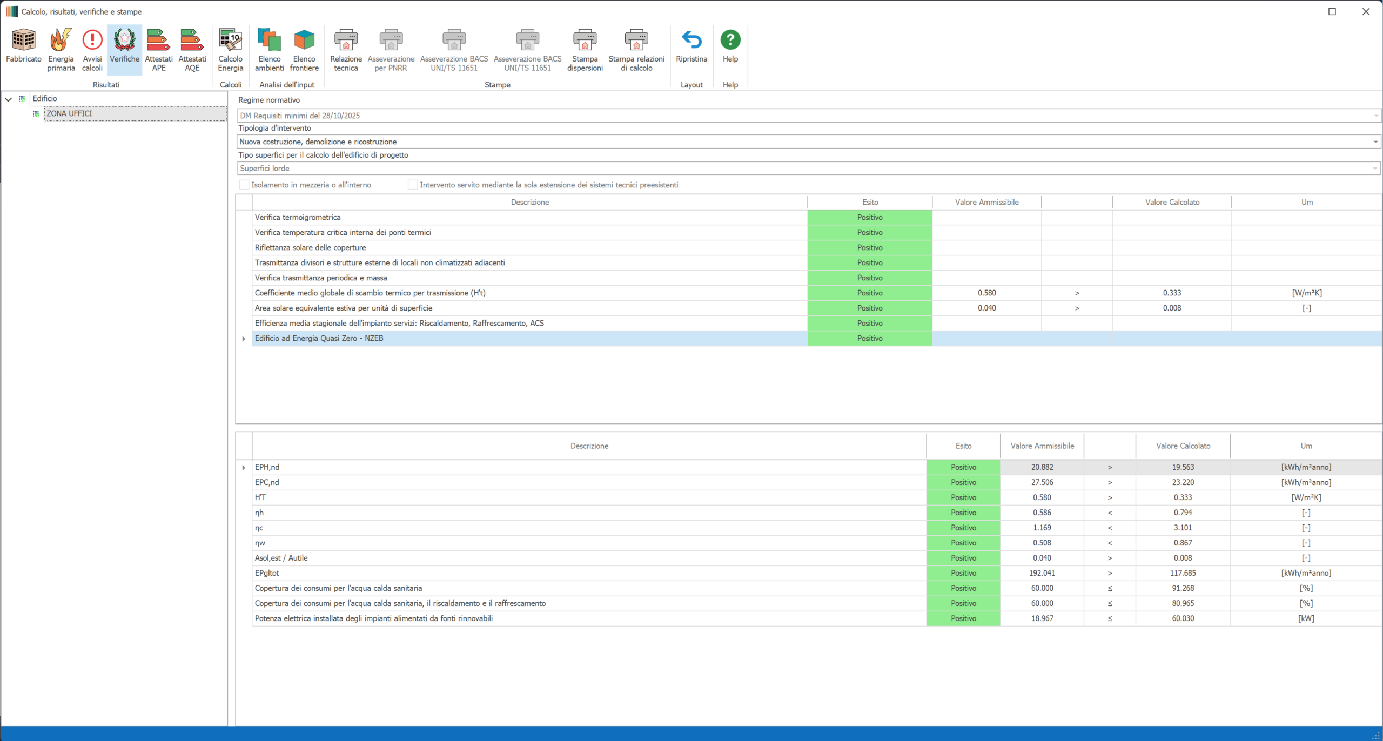This screenshot has width=1383, height=741.
Task: Click upper table Descrizione column header
Action: pos(530,202)
